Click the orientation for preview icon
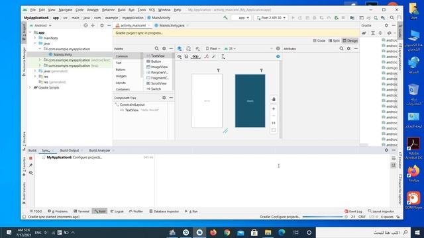This screenshot has width=424, height=238. pos(188,48)
